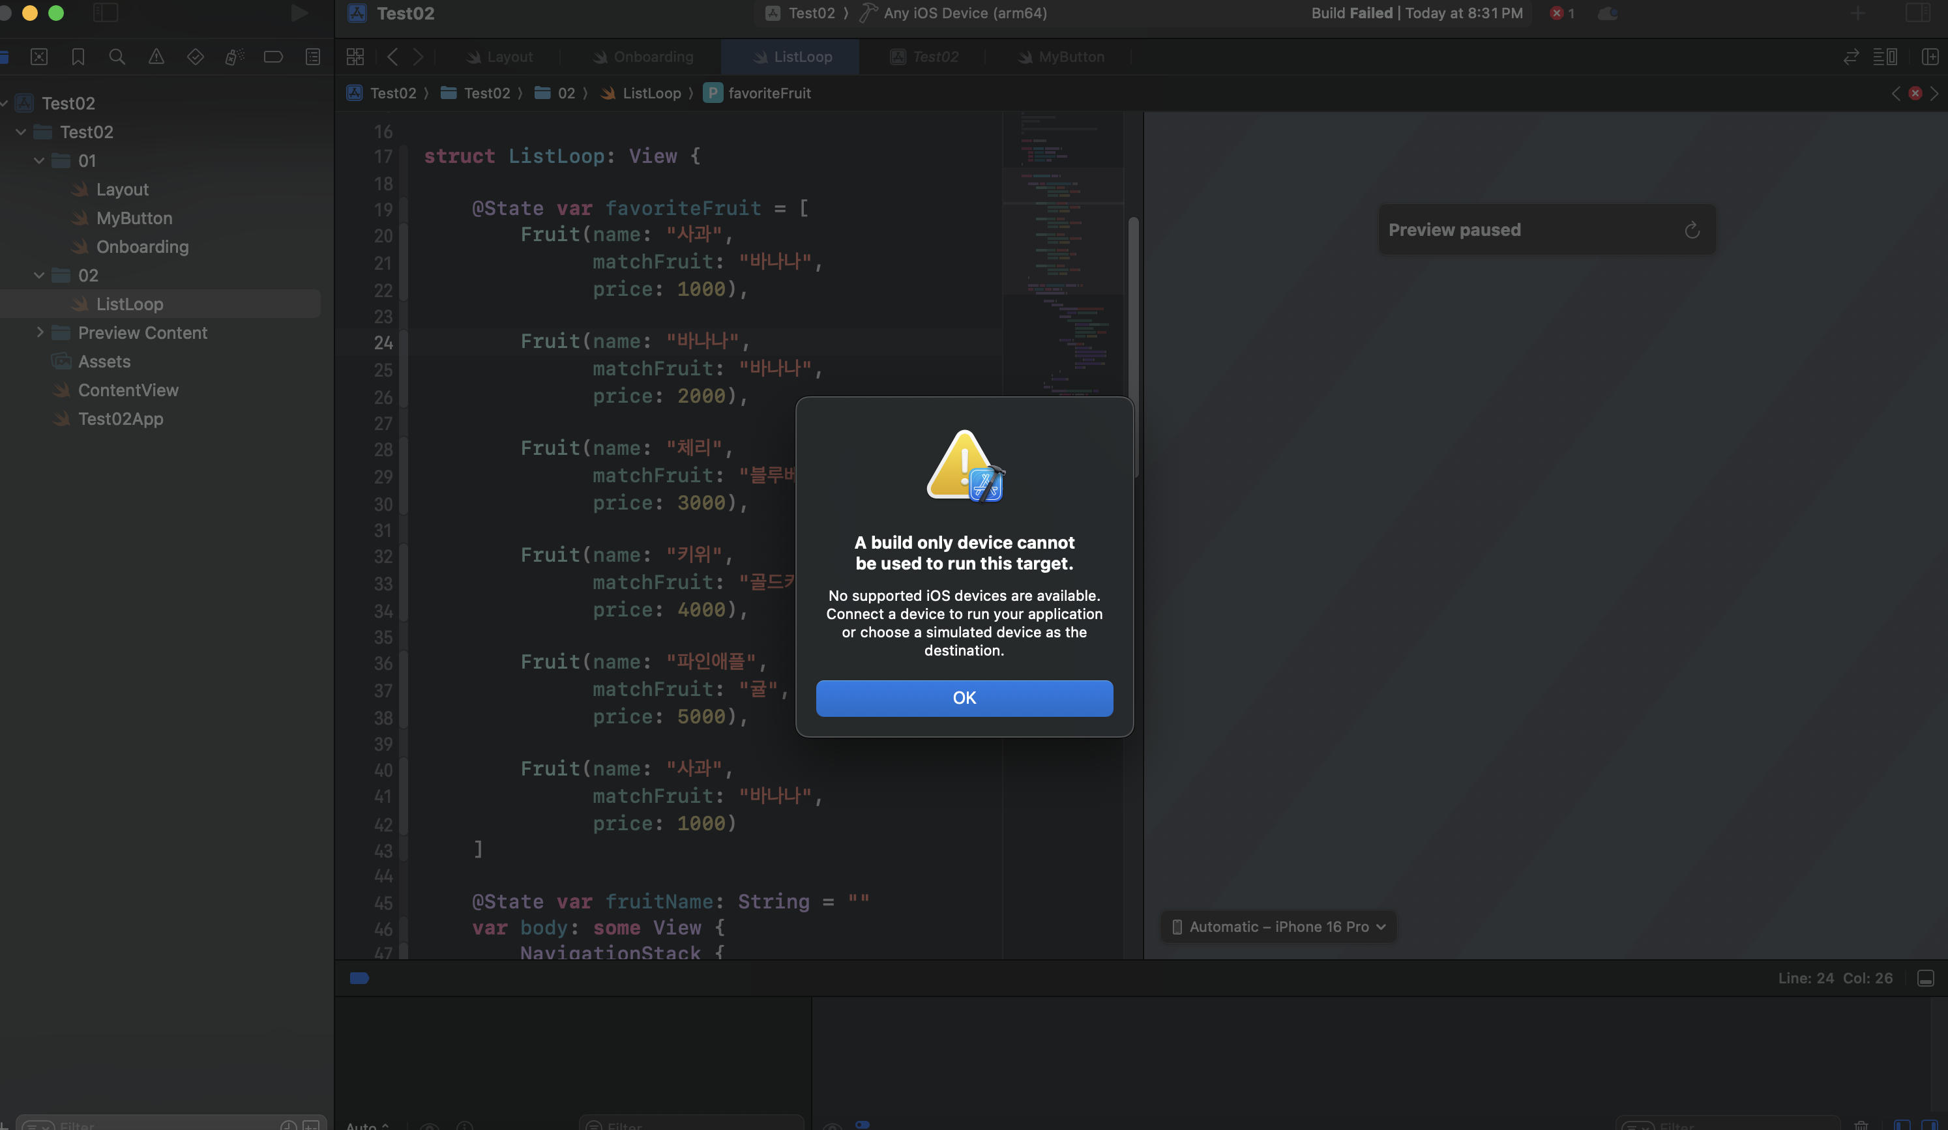Open the Issue navigator warning icon
The width and height of the screenshot is (1948, 1130).
(156, 57)
